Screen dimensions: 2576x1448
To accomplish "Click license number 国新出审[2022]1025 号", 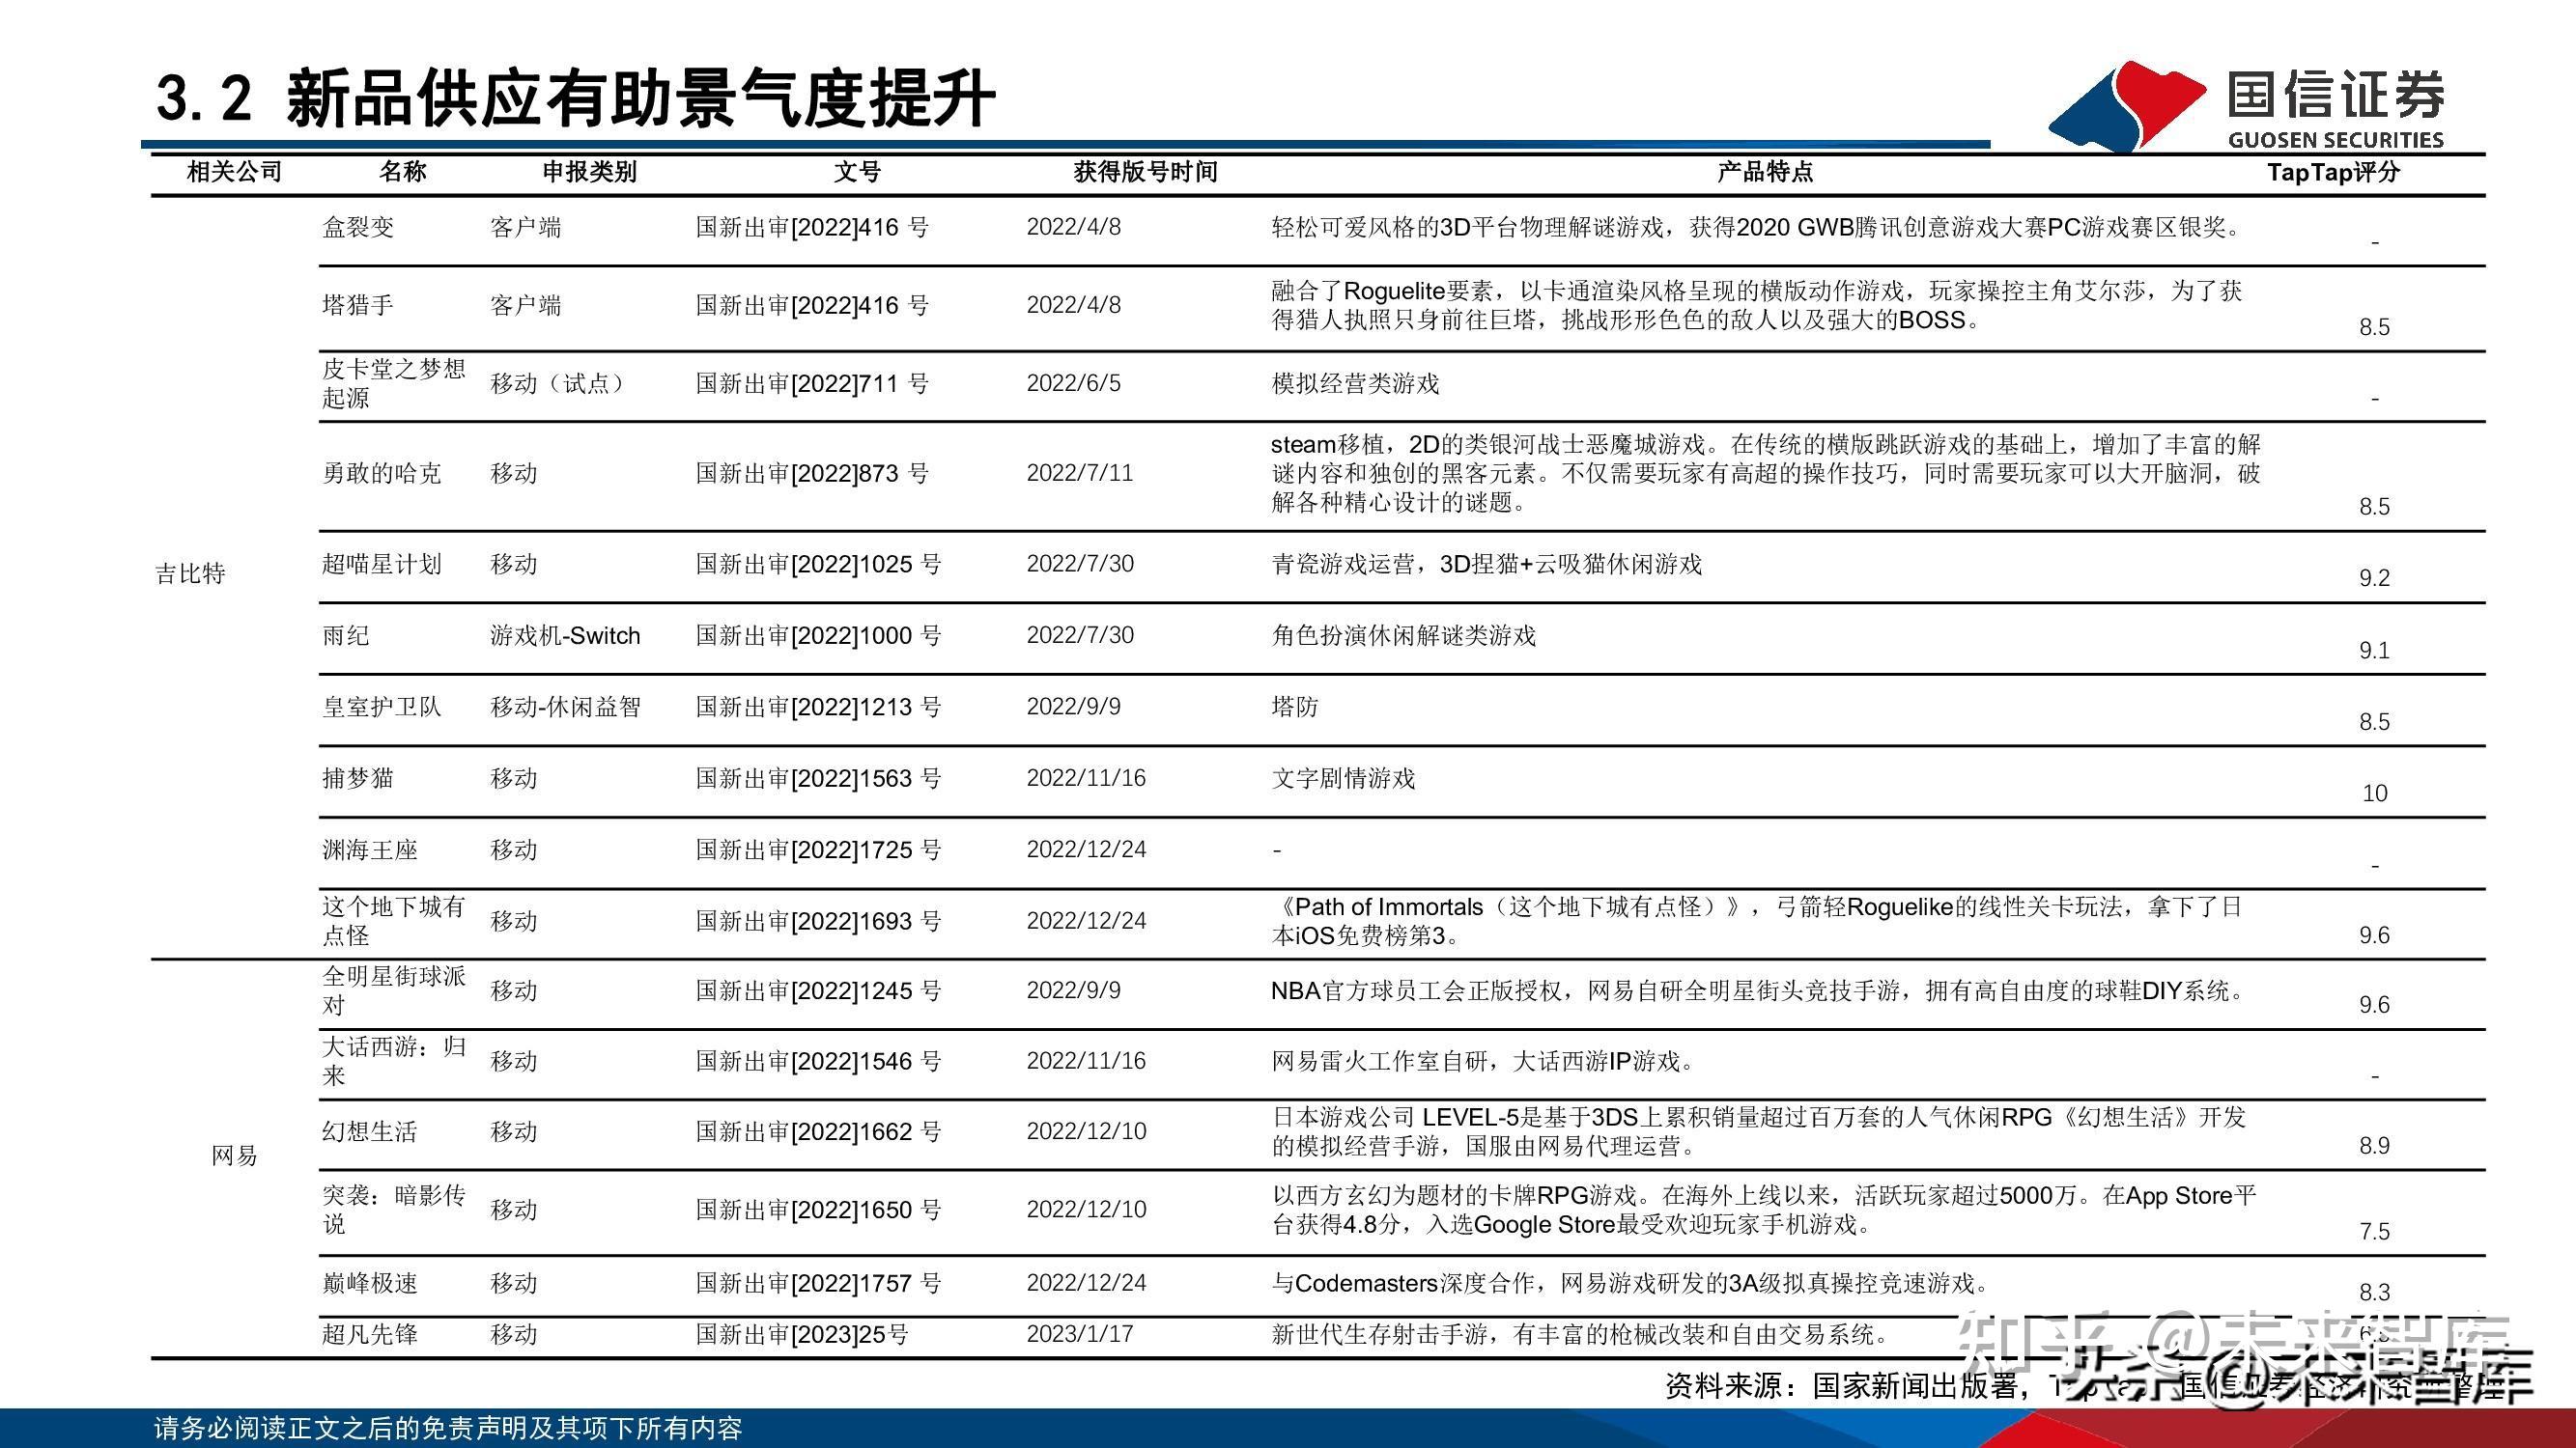I will [819, 565].
